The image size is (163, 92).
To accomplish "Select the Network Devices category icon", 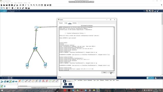I will click(2, 81).
